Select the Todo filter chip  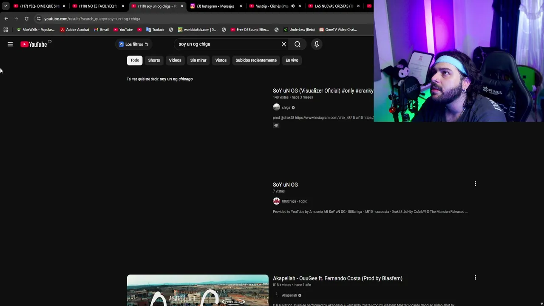point(135,60)
